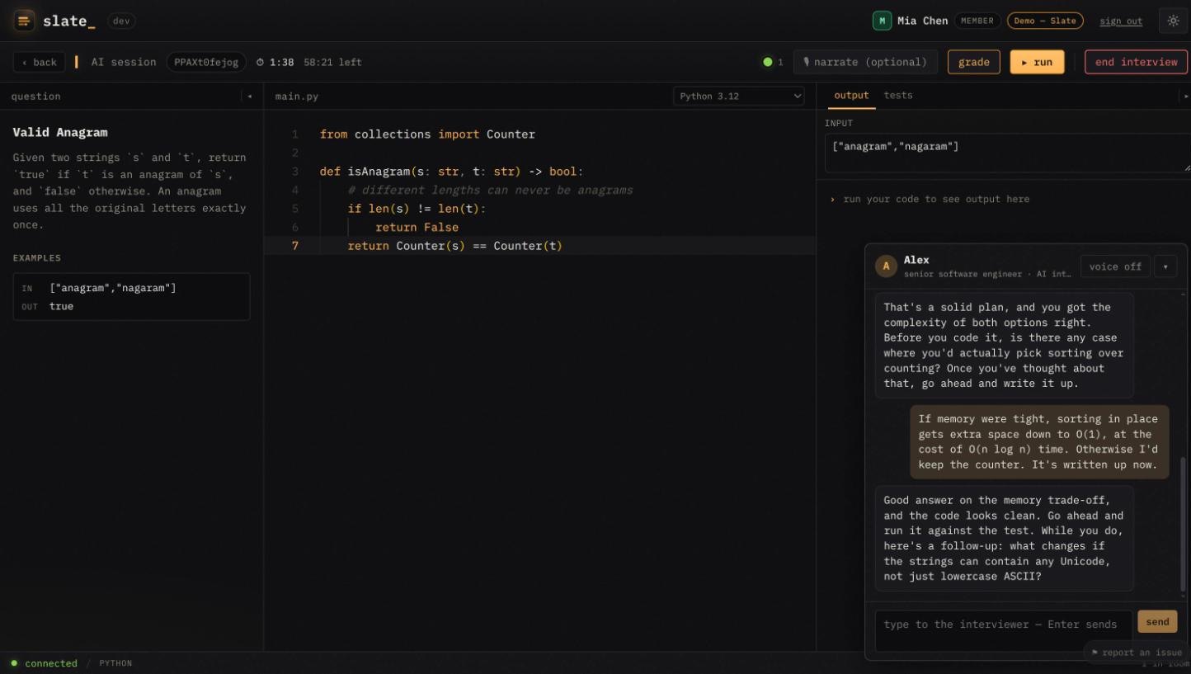Click the chat conversation scrollbar

pyautogui.click(x=1181, y=523)
